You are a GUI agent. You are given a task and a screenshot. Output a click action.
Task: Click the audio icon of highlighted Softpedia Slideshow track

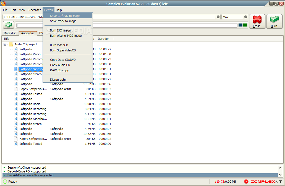click(16, 69)
